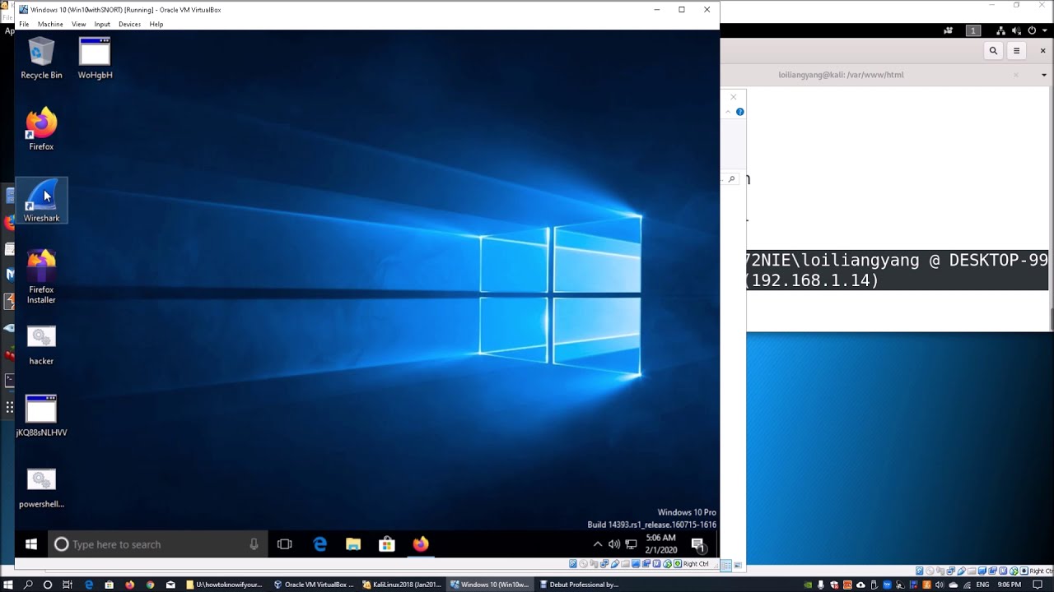Open the VirtualBox Input menu
1054x592 pixels.
pos(102,24)
